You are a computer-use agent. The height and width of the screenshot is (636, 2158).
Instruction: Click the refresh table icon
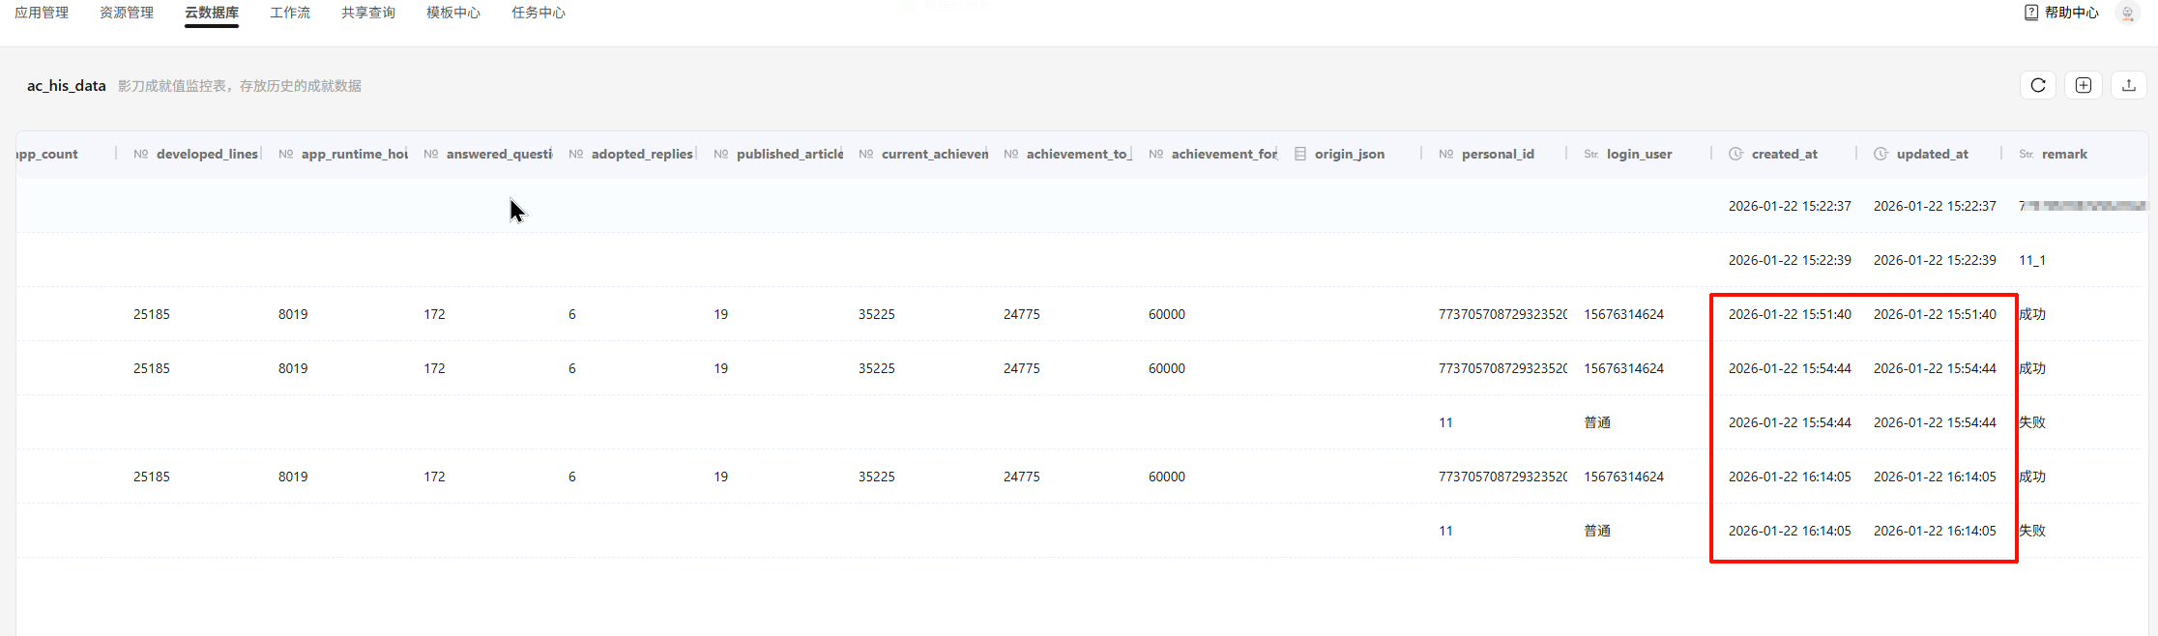2038,85
